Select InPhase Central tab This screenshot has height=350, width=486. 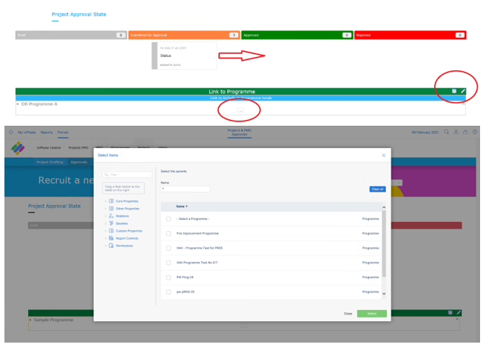(x=49, y=148)
